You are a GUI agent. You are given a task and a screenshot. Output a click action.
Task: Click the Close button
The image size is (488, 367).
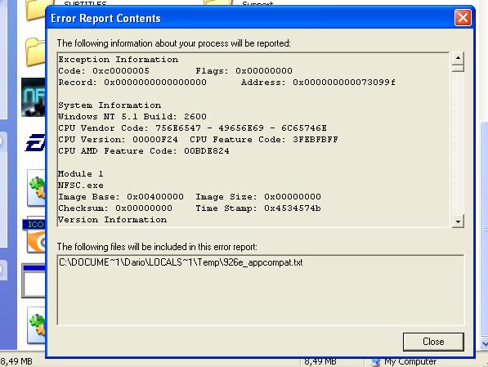433,342
